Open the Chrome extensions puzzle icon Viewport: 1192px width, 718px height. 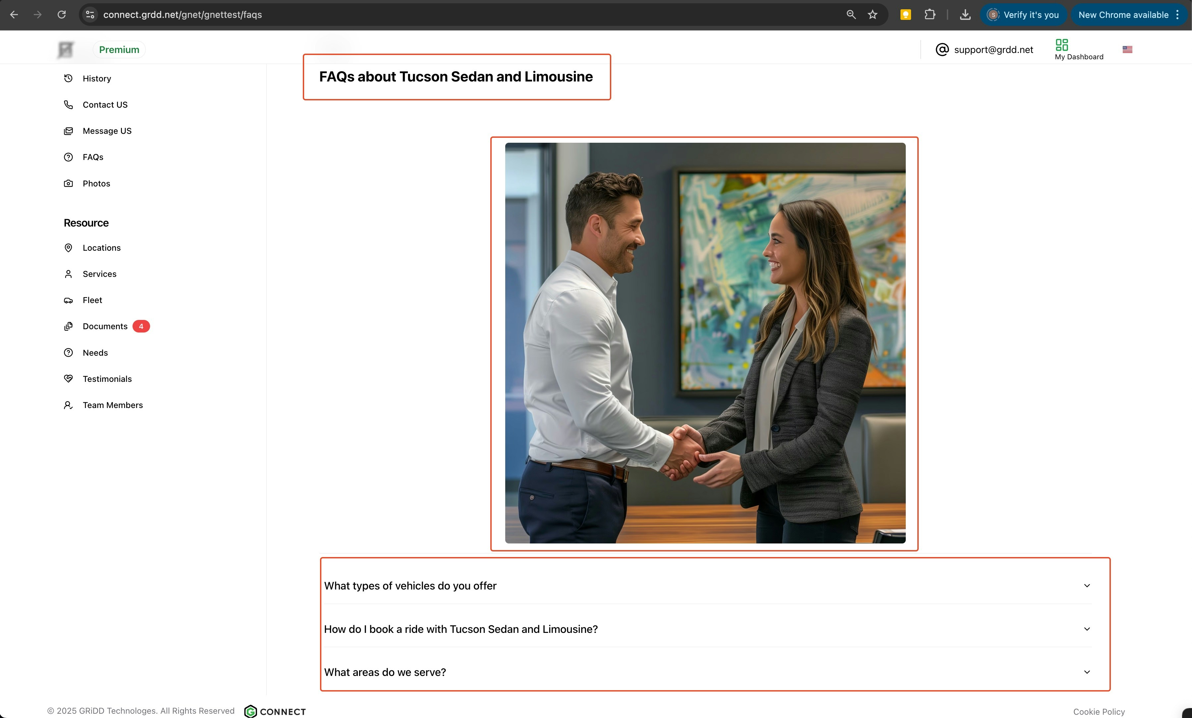(930, 15)
